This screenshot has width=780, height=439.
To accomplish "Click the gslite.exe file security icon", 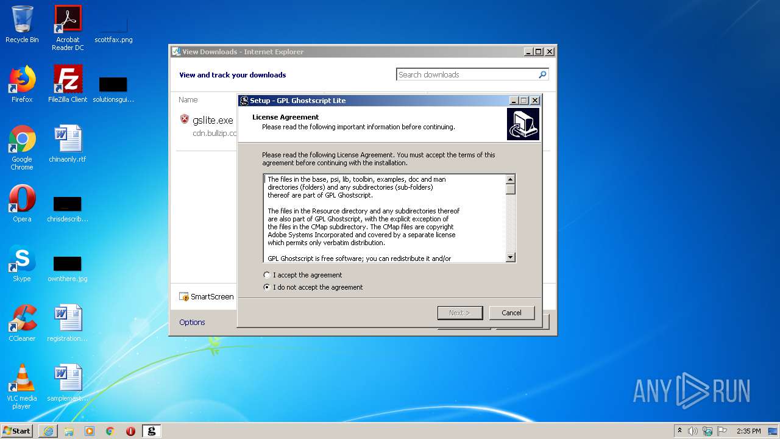I will click(185, 119).
